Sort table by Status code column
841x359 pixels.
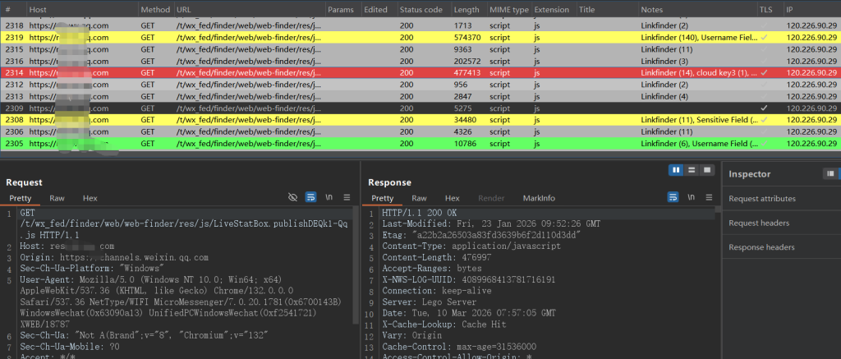(x=420, y=9)
